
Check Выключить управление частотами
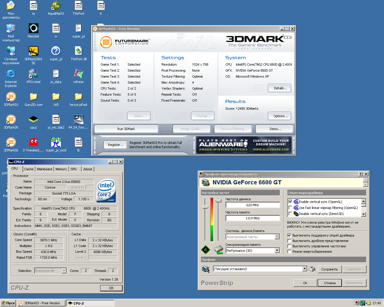point(289,246)
